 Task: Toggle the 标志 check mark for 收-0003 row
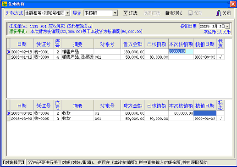tap(220, 57)
